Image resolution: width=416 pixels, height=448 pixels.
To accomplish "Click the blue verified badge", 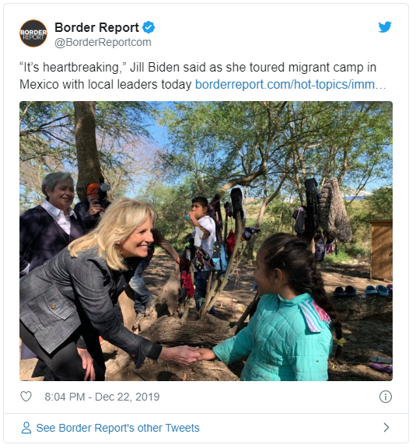I will pyautogui.click(x=149, y=27).
